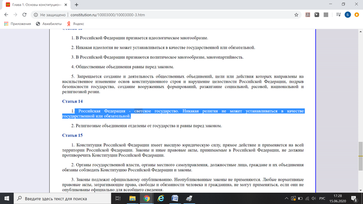Open the Авиабилеты bookmark
The height and width of the screenshot is (204, 363).
coord(49,24)
